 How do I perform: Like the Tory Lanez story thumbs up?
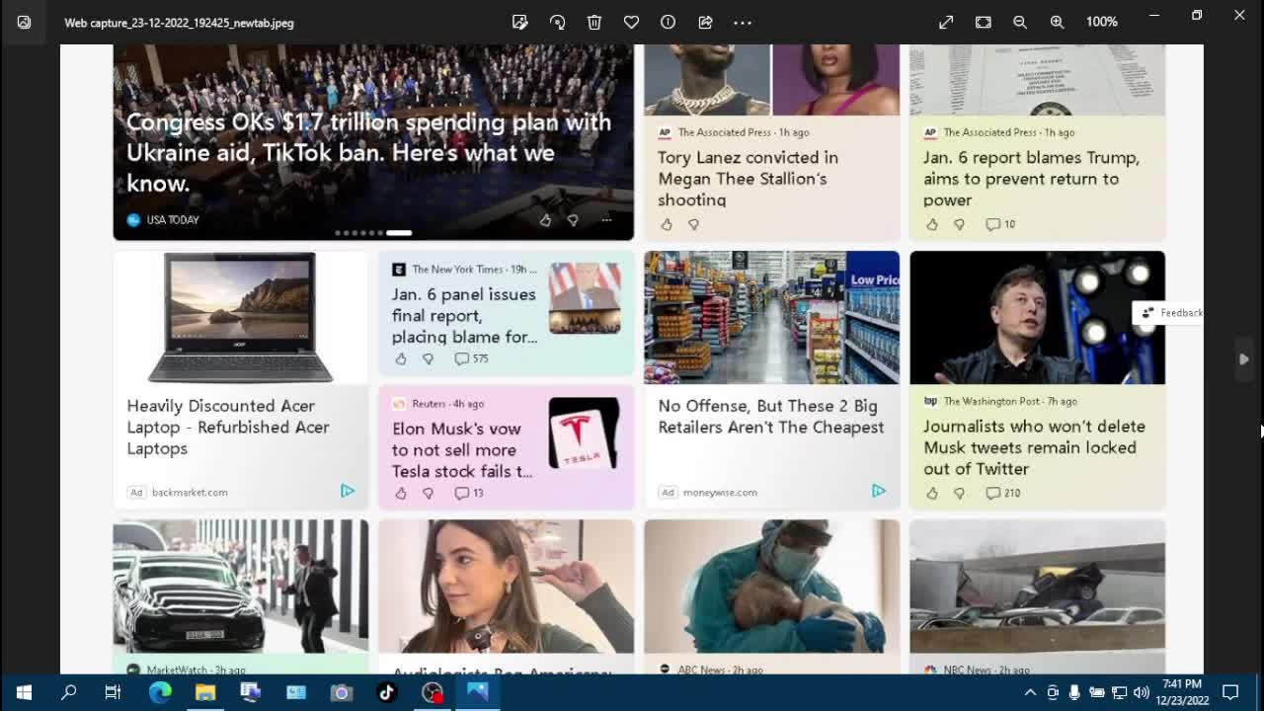click(667, 225)
